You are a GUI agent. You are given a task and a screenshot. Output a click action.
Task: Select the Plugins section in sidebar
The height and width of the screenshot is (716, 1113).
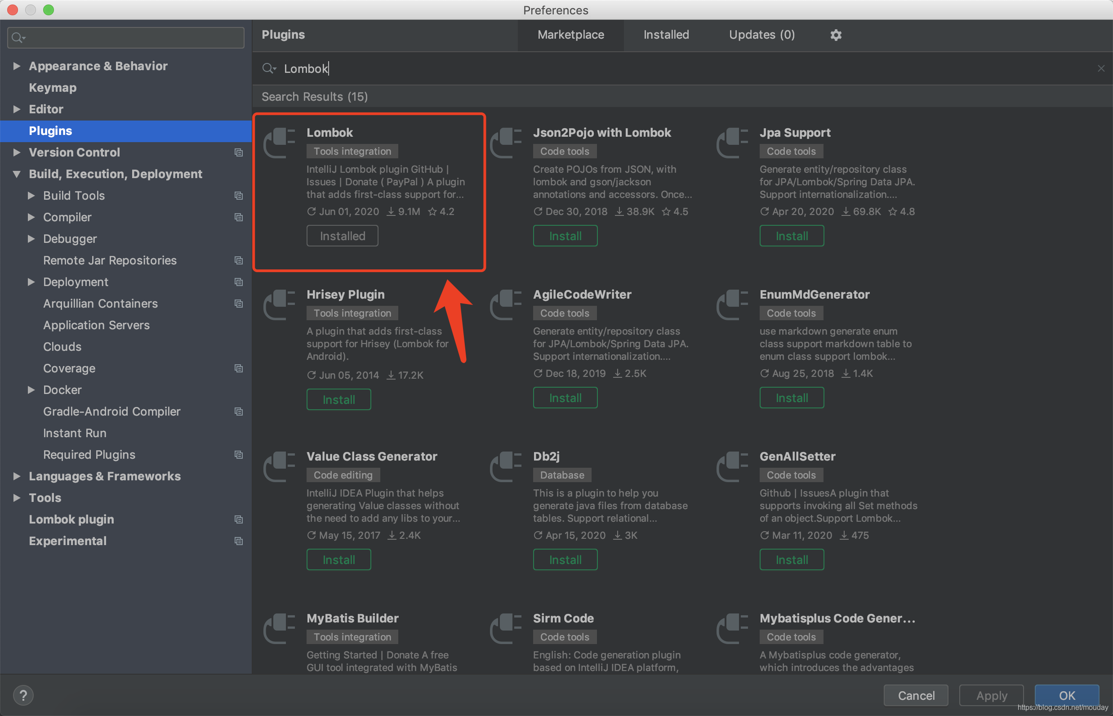[x=50, y=130]
